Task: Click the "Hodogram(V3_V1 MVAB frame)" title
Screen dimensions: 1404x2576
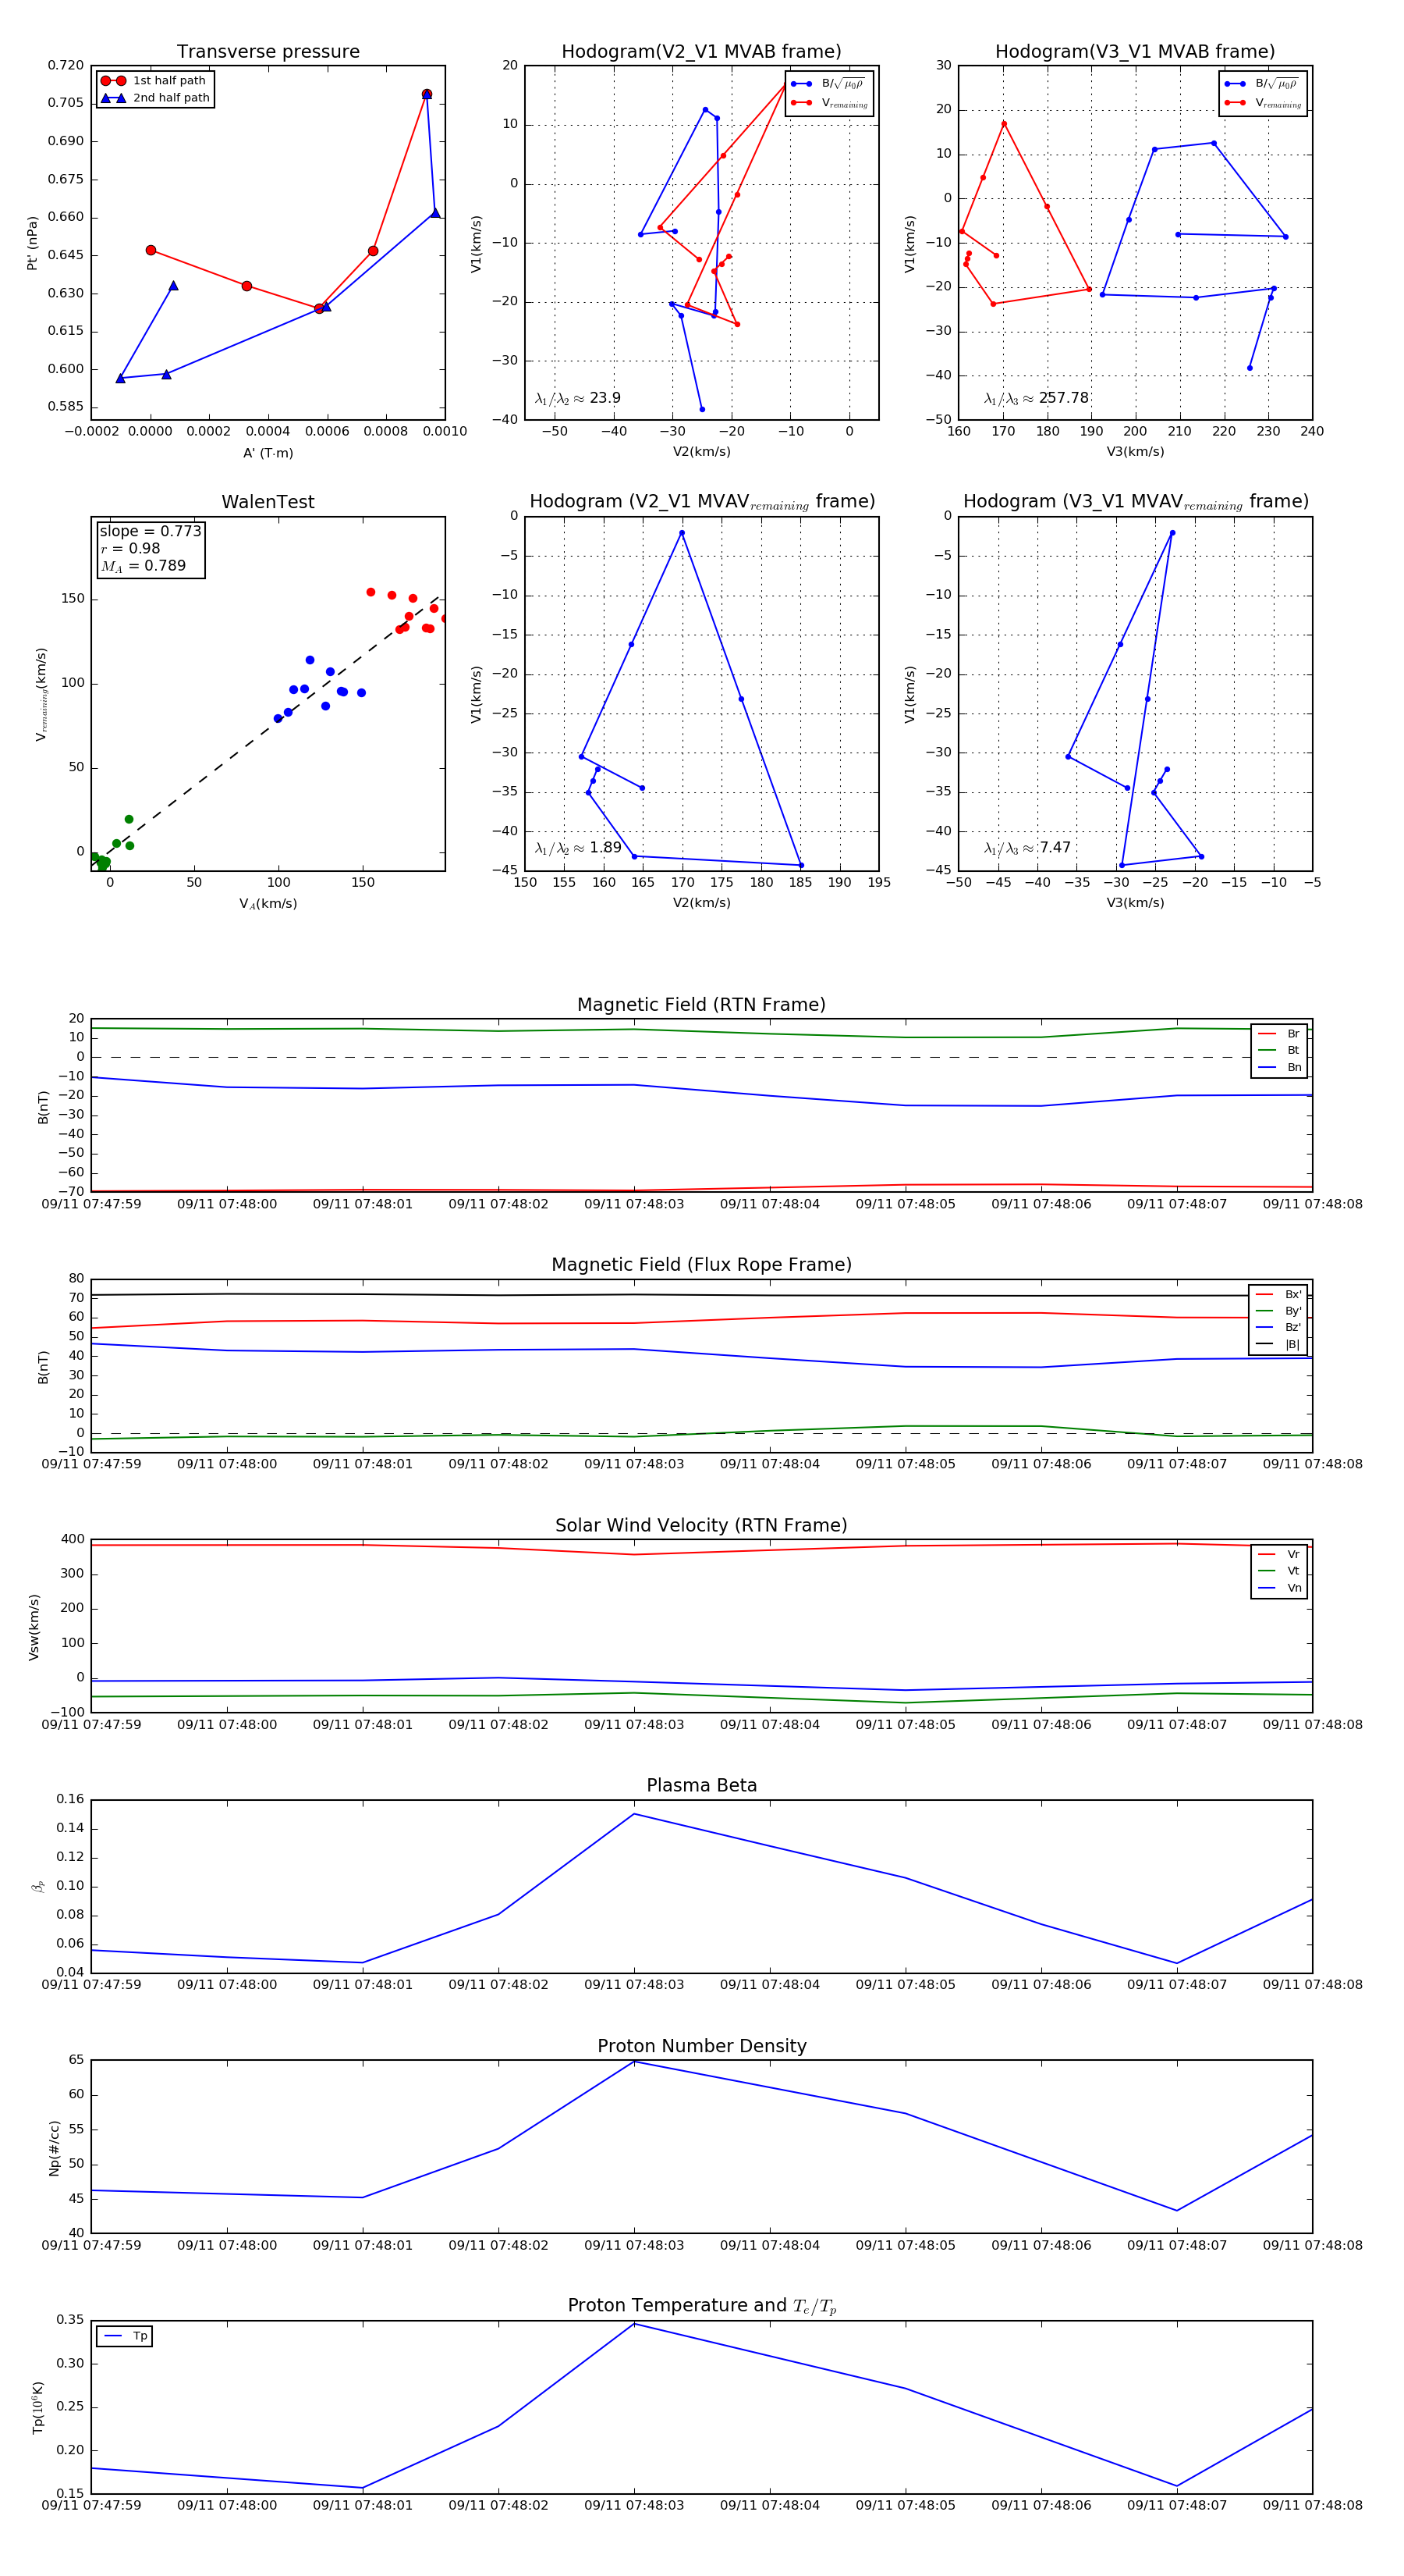Action: 1135,52
